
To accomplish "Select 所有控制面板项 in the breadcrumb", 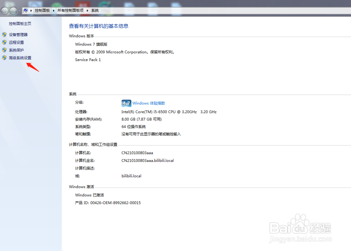I will coord(70,11).
